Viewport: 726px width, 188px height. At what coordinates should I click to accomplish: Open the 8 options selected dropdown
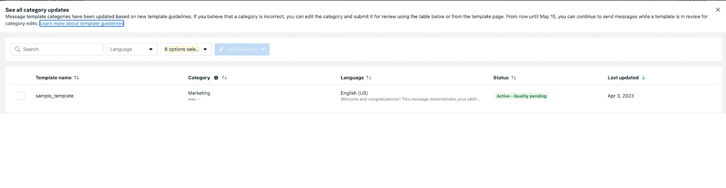(186, 49)
